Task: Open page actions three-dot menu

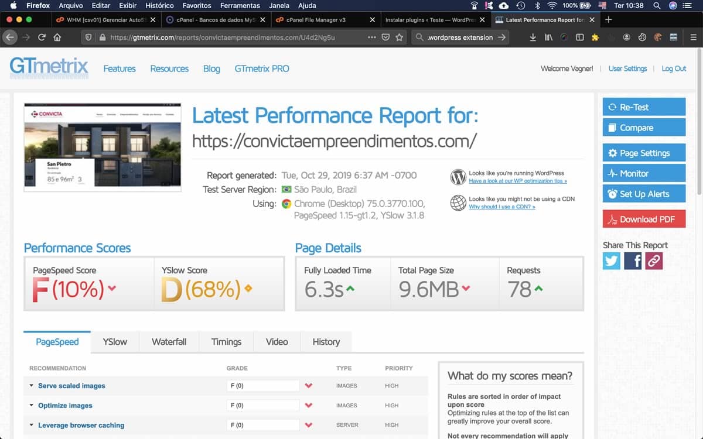Action: click(x=372, y=37)
